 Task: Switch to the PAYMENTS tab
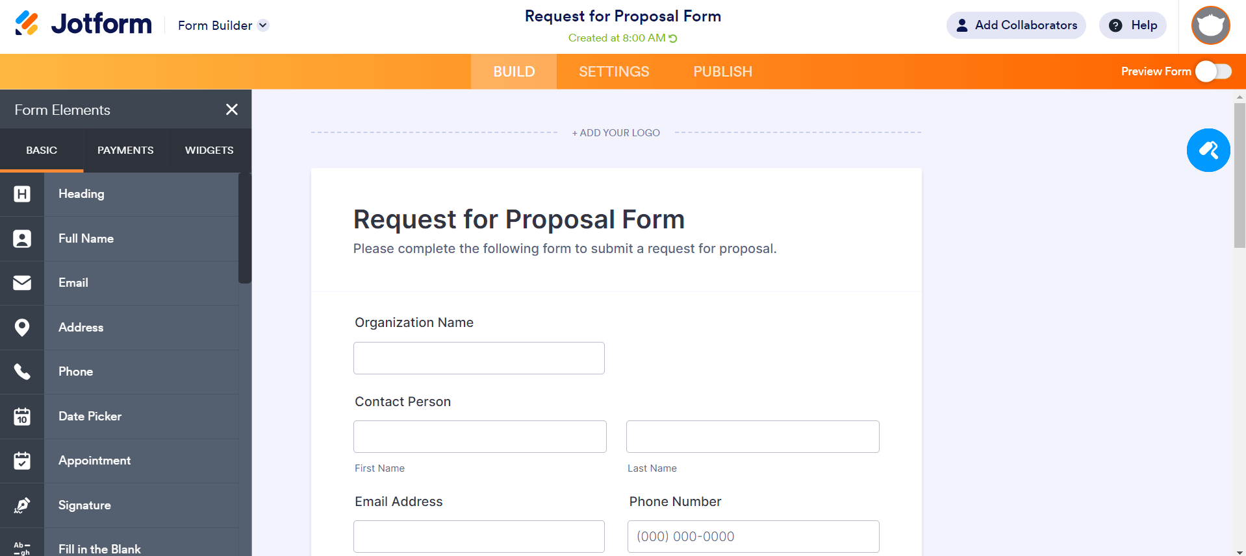[125, 150]
